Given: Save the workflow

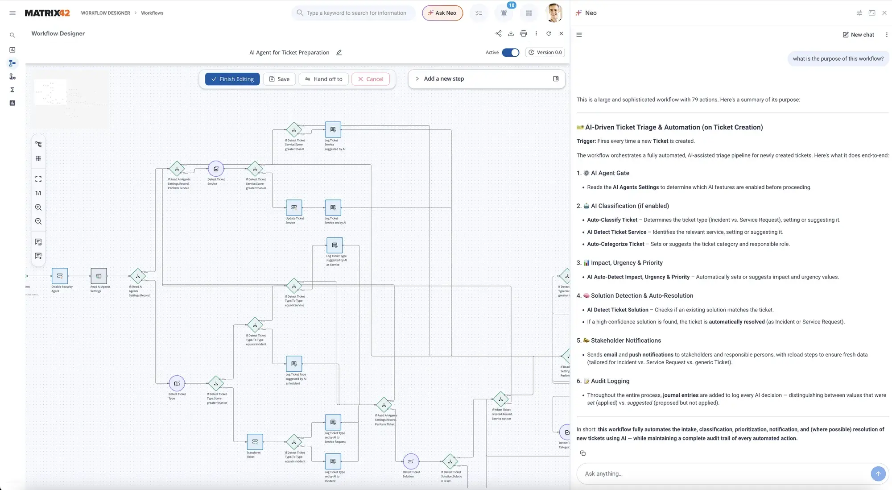Looking at the screenshot, I should pos(279,79).
